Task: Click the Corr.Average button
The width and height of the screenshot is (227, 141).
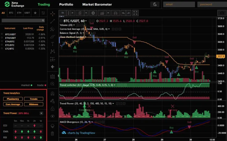Action: (x=13, y=104)
